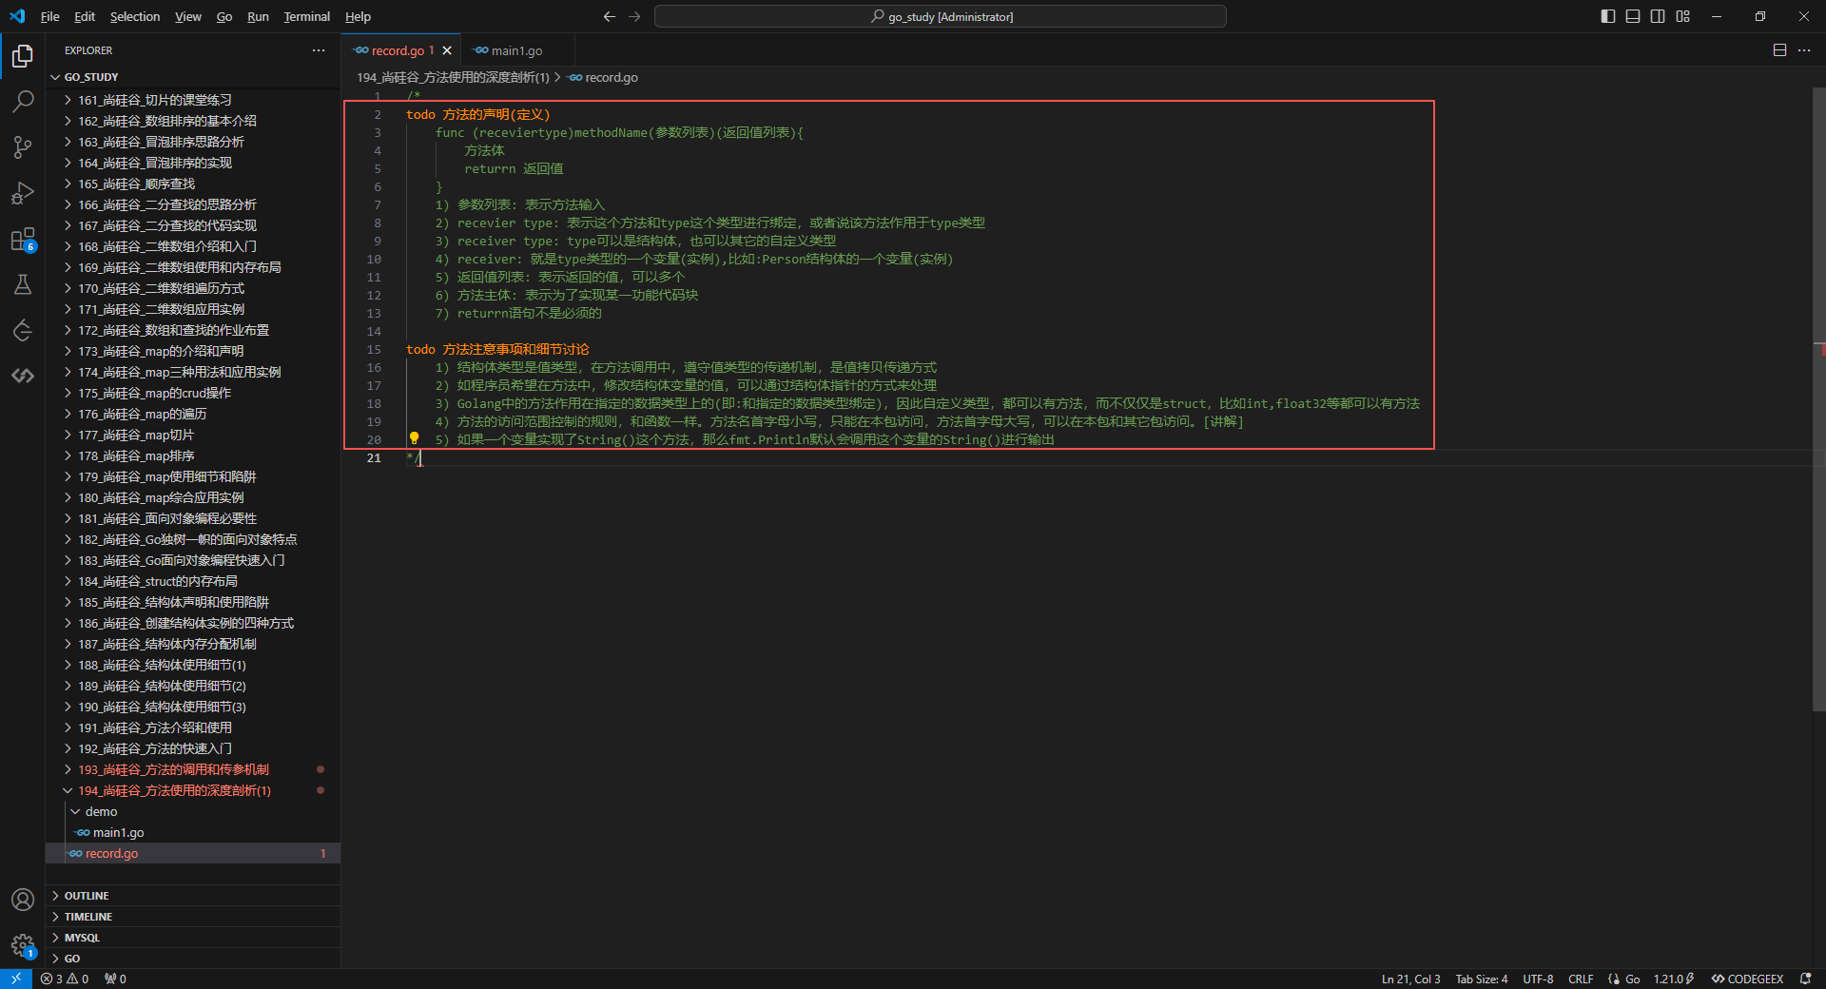Click CODEGEEX status bar item
The width and height of the screenshot is (1826, 989).
tap(1748, 979)
